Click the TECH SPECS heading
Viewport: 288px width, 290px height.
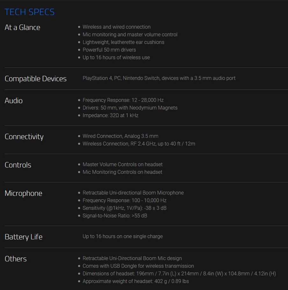[x=30, y=12]
